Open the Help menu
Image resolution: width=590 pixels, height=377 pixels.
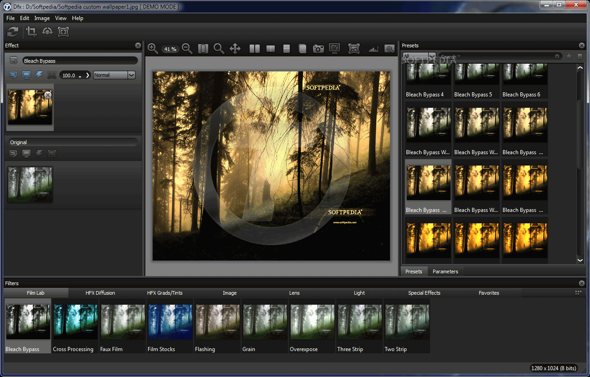coord(77,18)
